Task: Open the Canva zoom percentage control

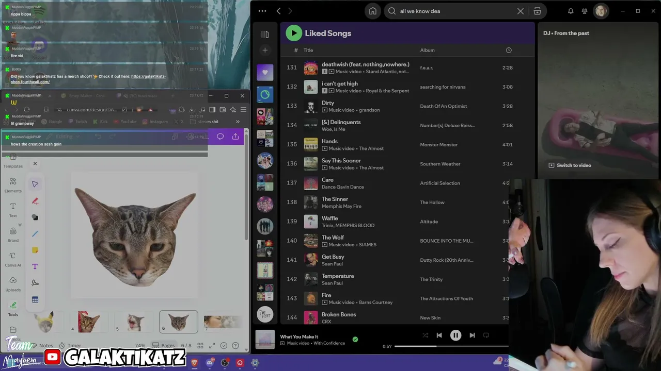Action: pos(140,346)
